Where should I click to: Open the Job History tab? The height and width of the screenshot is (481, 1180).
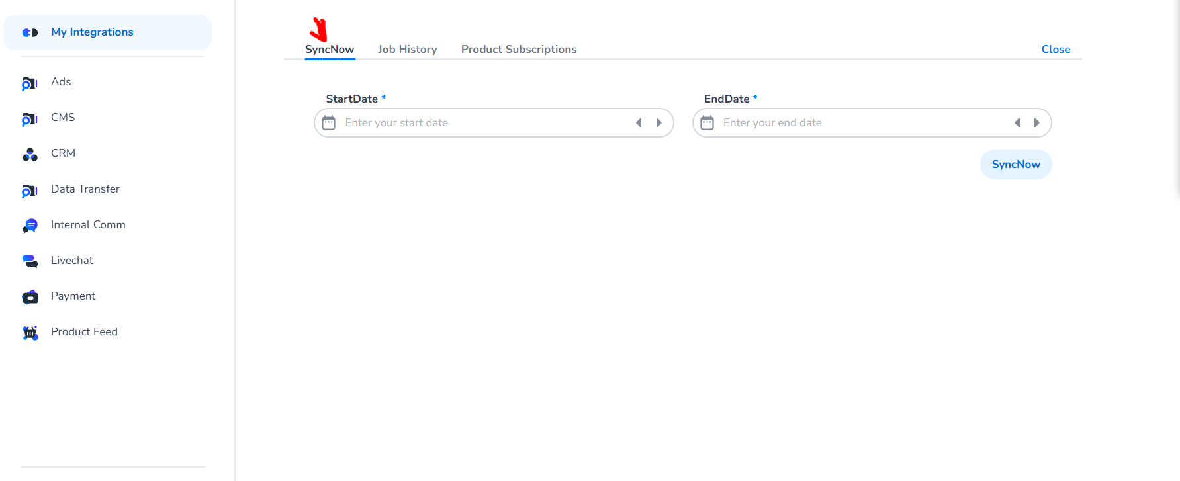tap(408, 50)
